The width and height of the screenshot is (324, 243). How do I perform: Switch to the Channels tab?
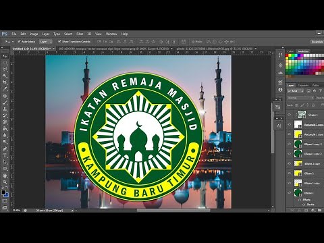(x=303, y=86)
